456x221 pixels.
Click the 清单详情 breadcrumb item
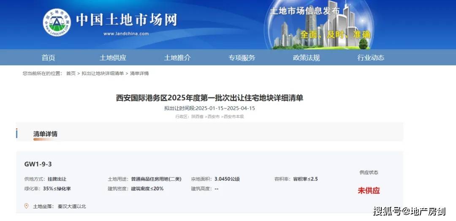coord(139,73)
